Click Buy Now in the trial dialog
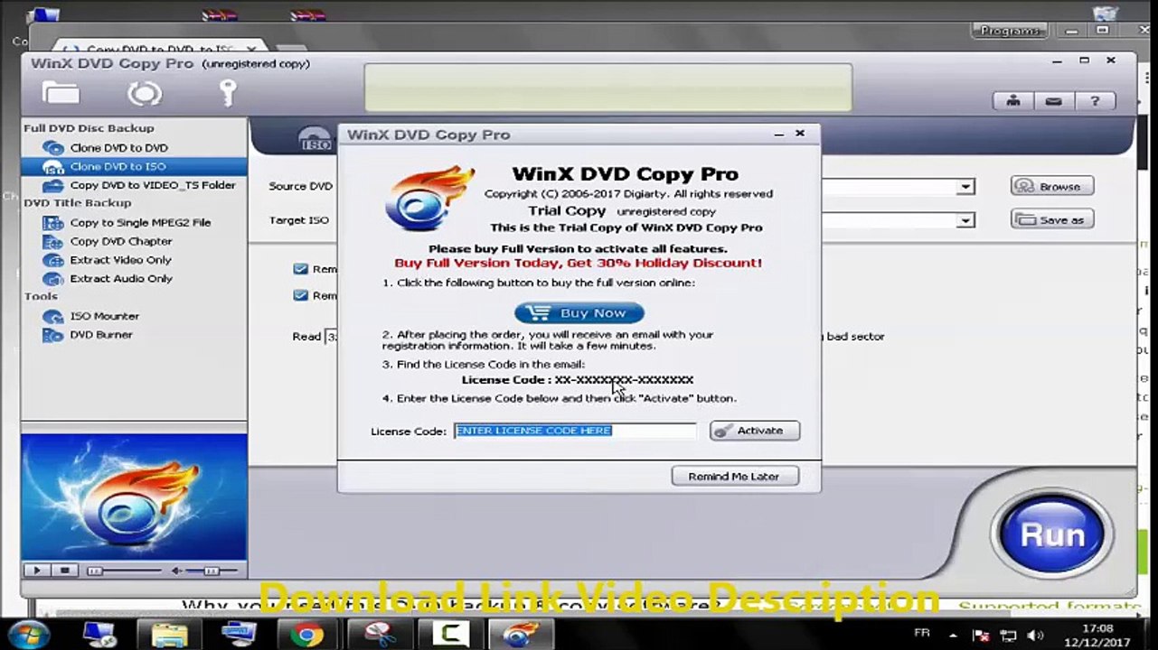This screenshot has width=1158, height=650. 579,312
